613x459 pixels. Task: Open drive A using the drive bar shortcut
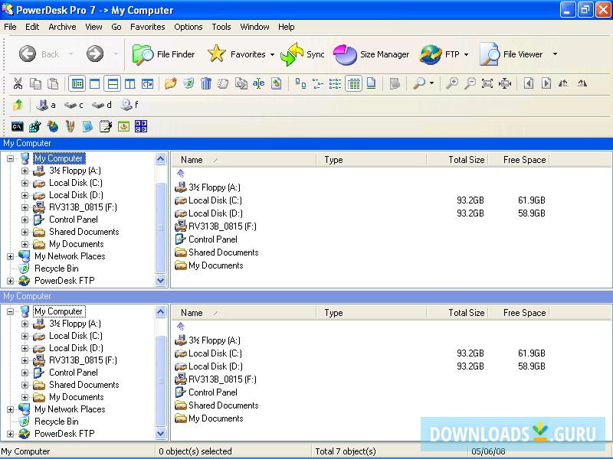pyautogui.click(x=44, y=104)
